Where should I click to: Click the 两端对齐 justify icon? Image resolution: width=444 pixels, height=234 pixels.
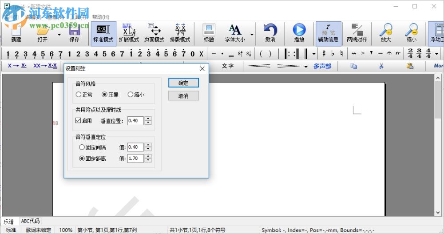[x=357, y=33]
